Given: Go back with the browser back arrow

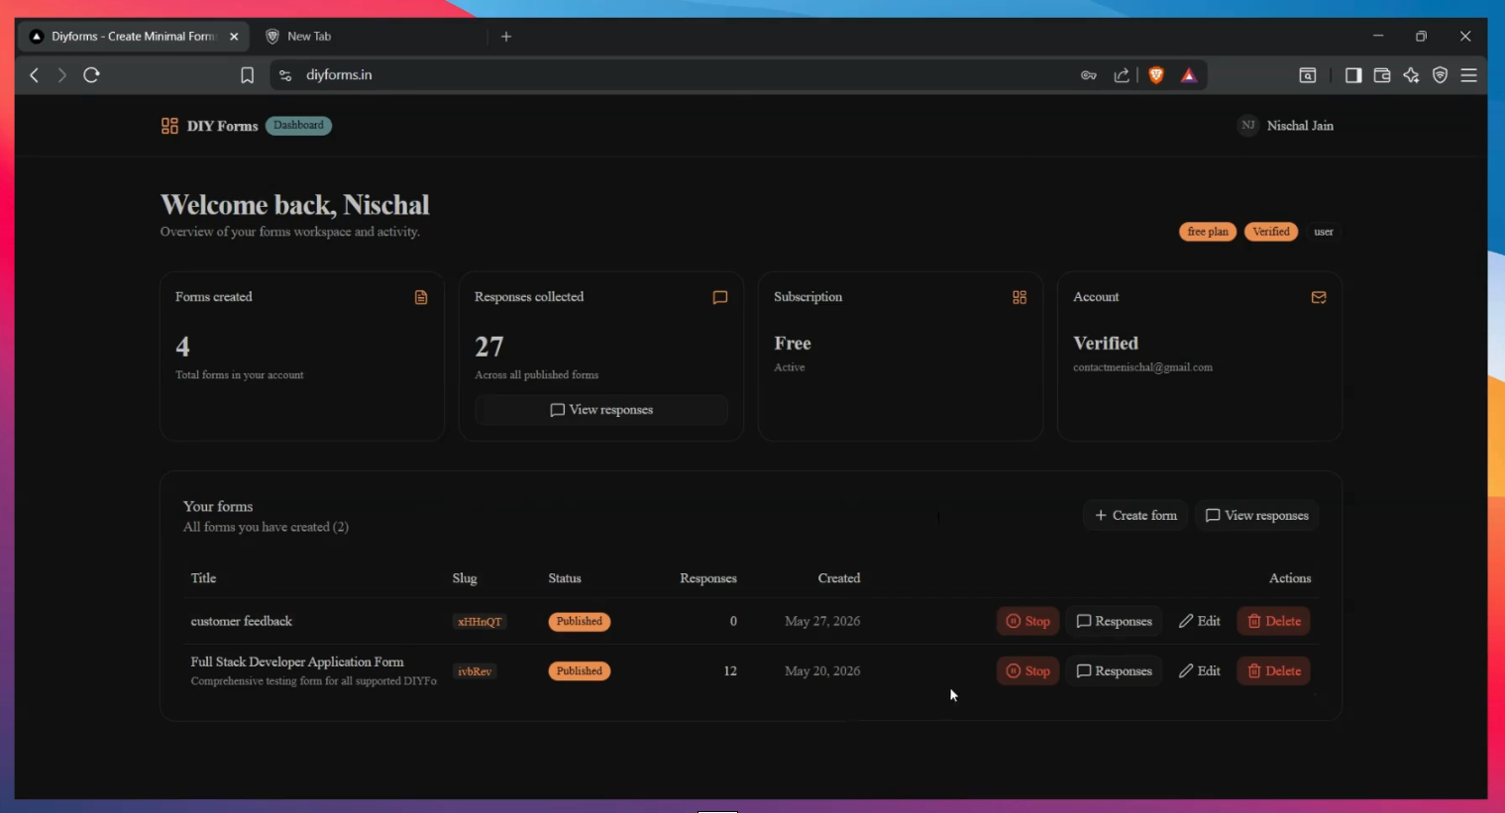Looking at the screenshot, I should click(x=35, y=75).
